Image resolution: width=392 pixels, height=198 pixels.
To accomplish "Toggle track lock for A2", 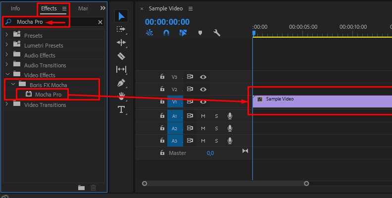I will pyautogui.click(x=162, y=128).
